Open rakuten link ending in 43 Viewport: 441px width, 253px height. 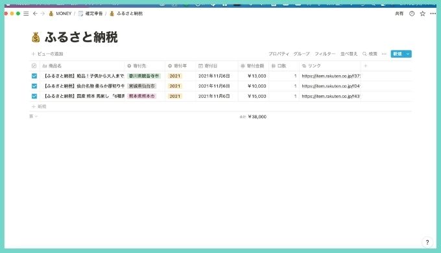pos(331,96)
